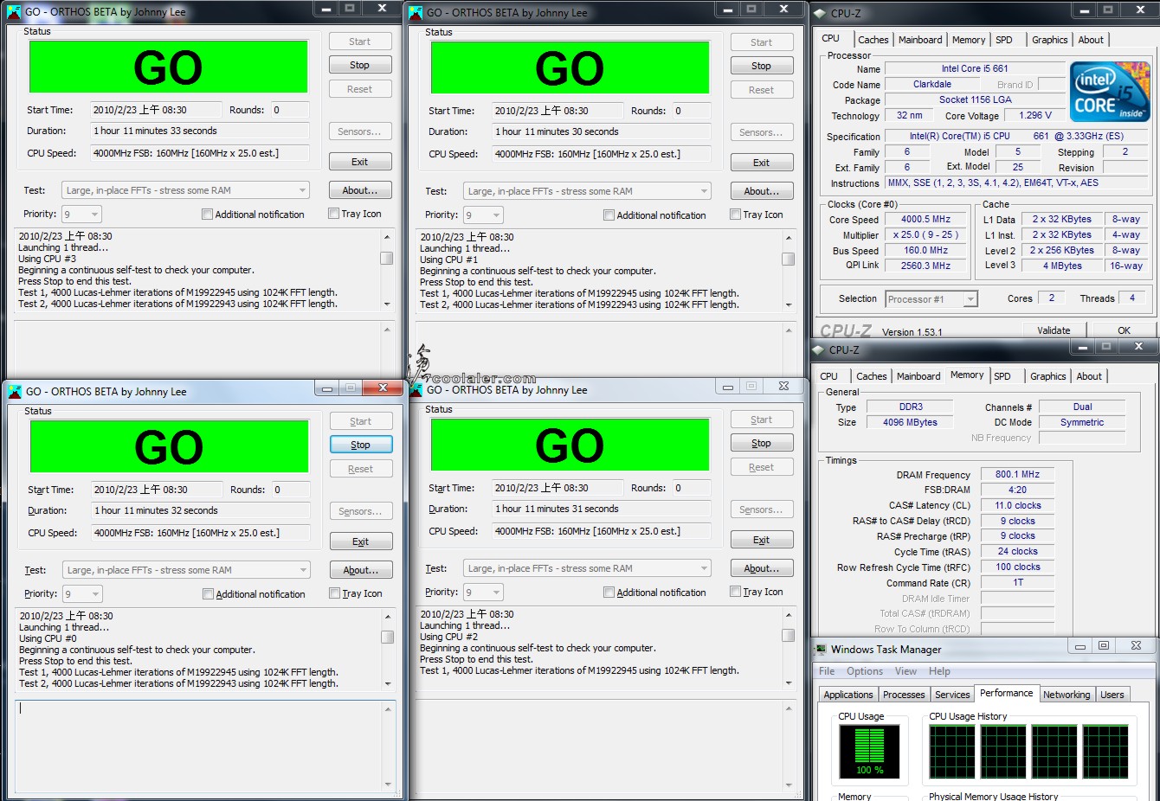Screen dimensions: 1160x801
Task: Open the Options menu in Task Manager
Action: coord(865,671)
